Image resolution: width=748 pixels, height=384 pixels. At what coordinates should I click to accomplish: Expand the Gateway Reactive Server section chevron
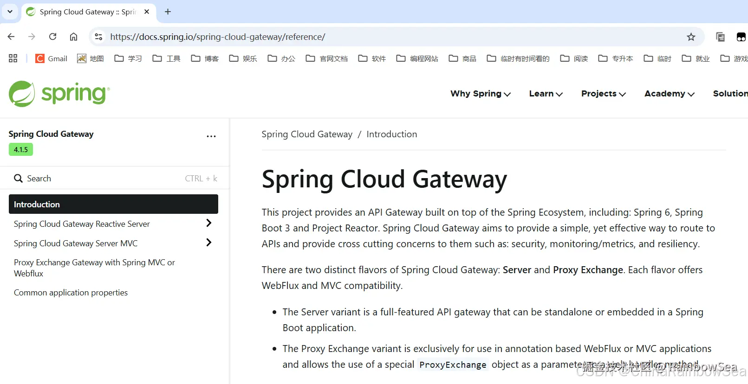click(x=209, y=223)
